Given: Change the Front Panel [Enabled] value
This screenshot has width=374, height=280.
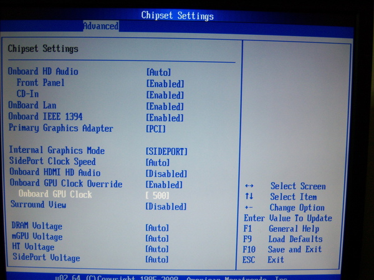Looking at the screenshot, I should (165, 83).
